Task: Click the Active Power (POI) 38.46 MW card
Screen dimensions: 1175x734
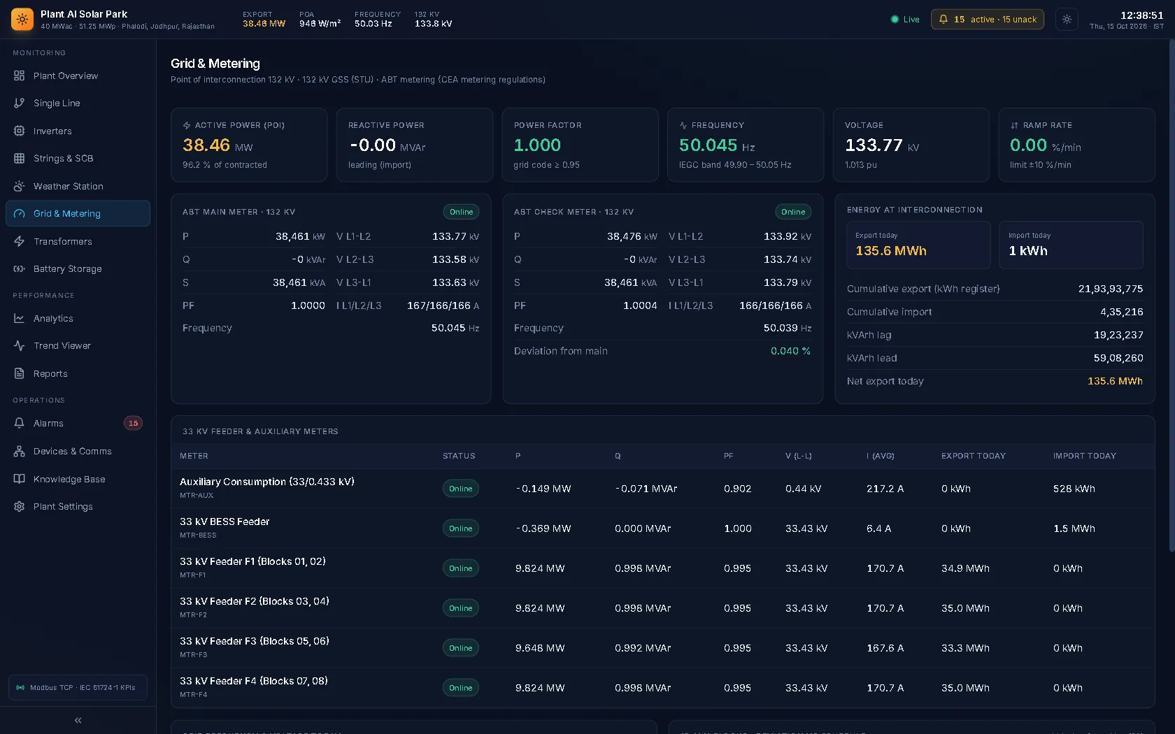Action: [249, 145]
